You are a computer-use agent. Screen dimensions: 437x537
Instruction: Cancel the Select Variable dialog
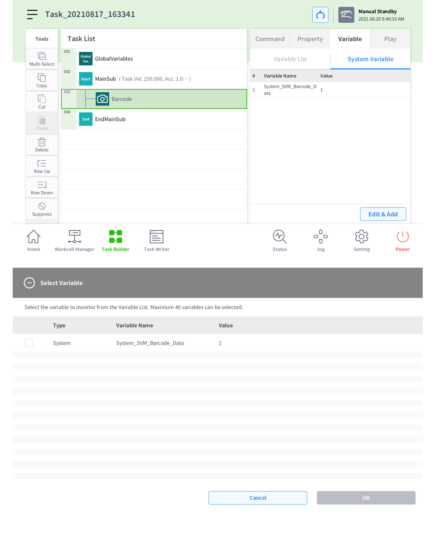258,498
